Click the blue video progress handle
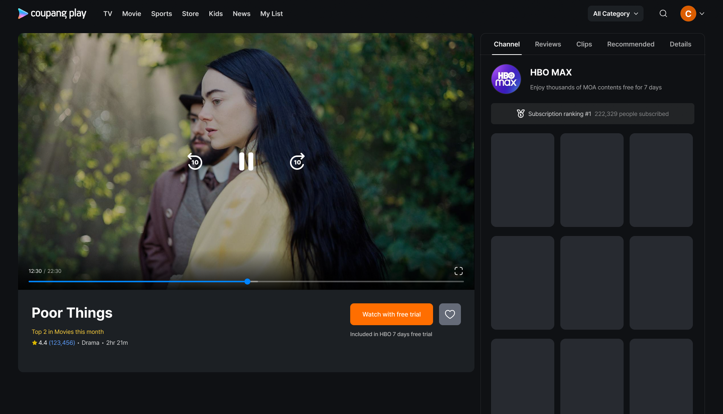 pos(247,282)
